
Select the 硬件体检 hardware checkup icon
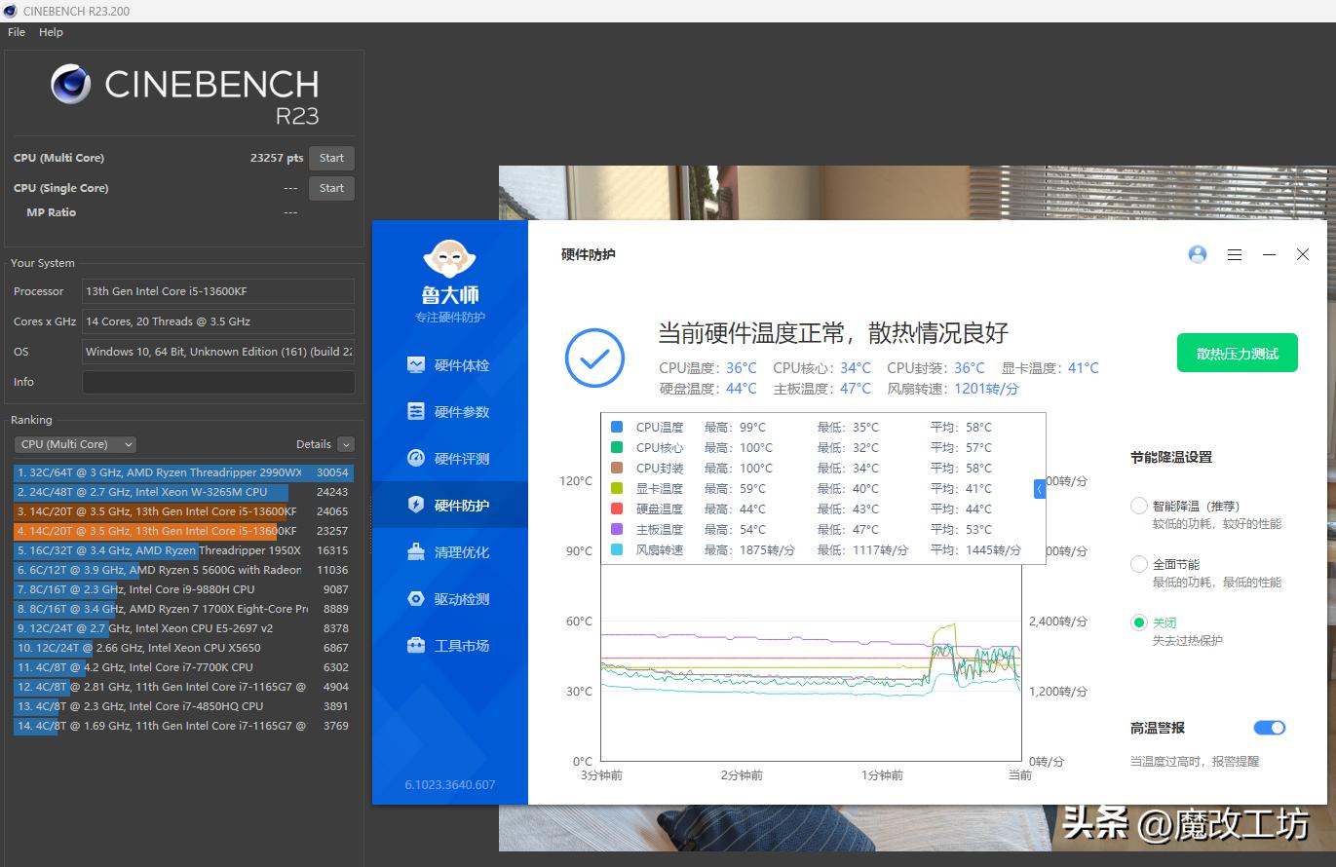[449, 364]
